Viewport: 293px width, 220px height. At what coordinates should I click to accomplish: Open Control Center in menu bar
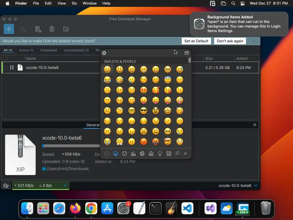point(243,3)
